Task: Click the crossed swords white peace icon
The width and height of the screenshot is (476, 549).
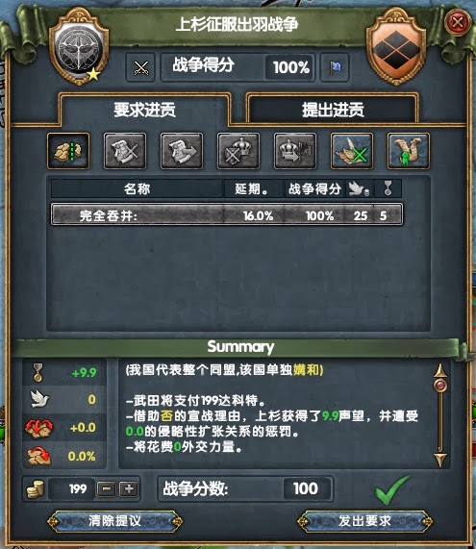Action: click(x=140, y=67)
